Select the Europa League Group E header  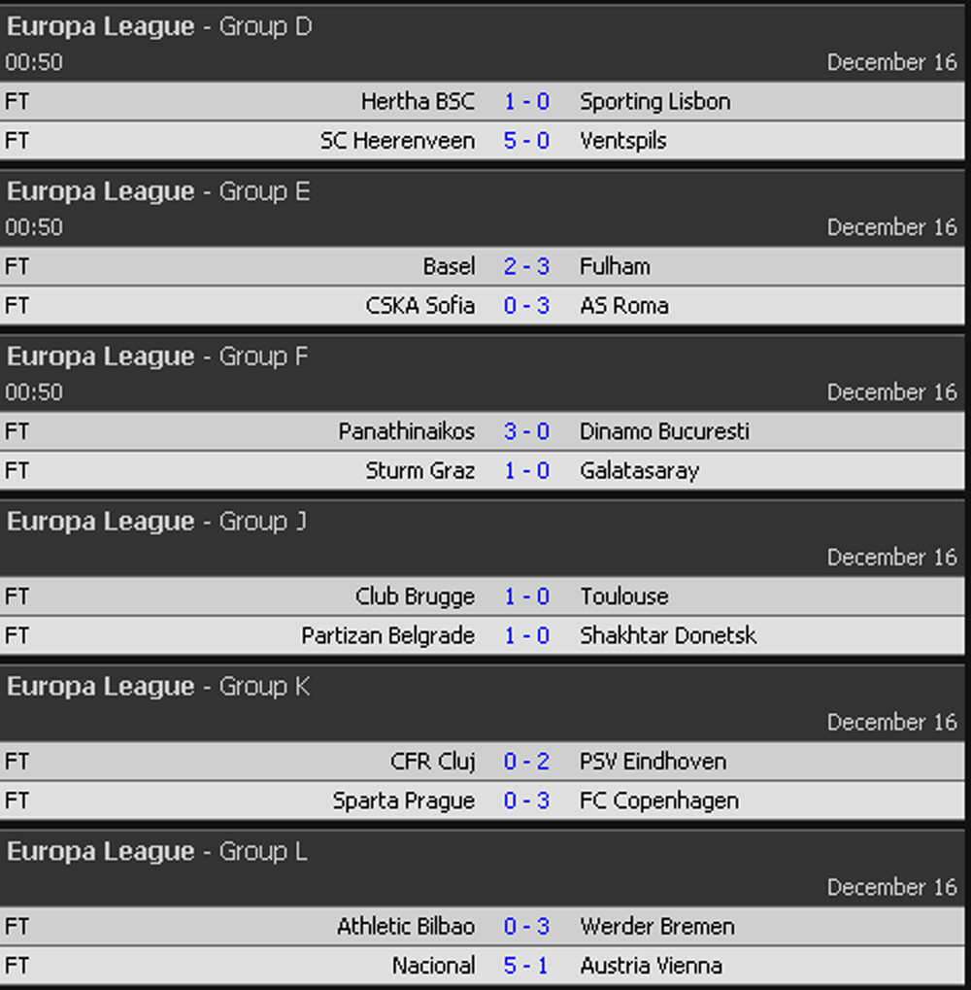click(158, 191)
